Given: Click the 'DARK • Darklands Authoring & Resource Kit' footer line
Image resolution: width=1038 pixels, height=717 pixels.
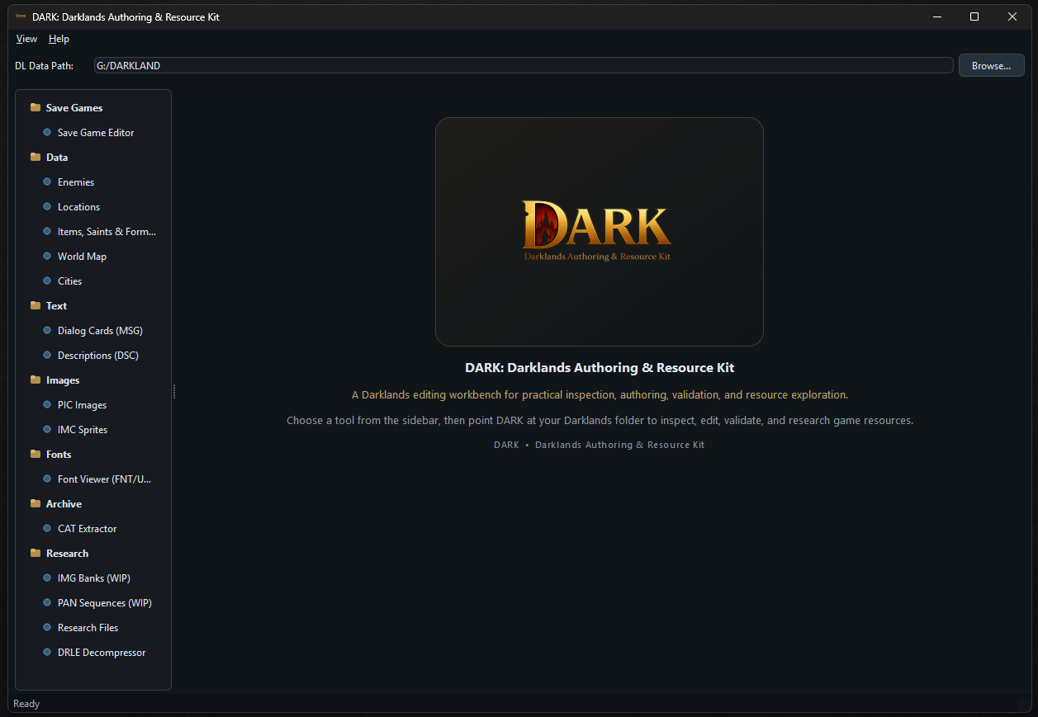Looking at the screenshot, I should pos(600,445).
